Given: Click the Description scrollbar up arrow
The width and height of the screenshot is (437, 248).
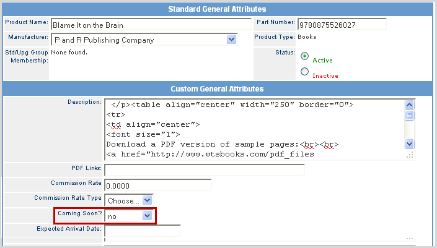Looking at the screenshot, I should tap(409, 105).
